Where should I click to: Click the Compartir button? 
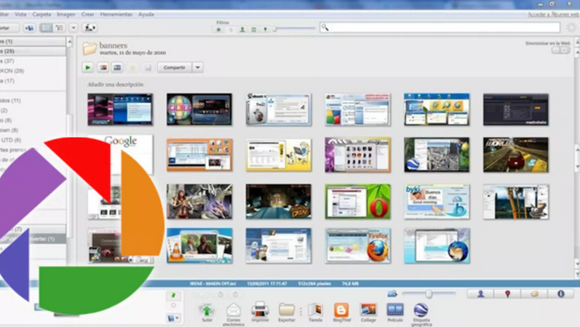pyautogui.click(x=175, y=68)
